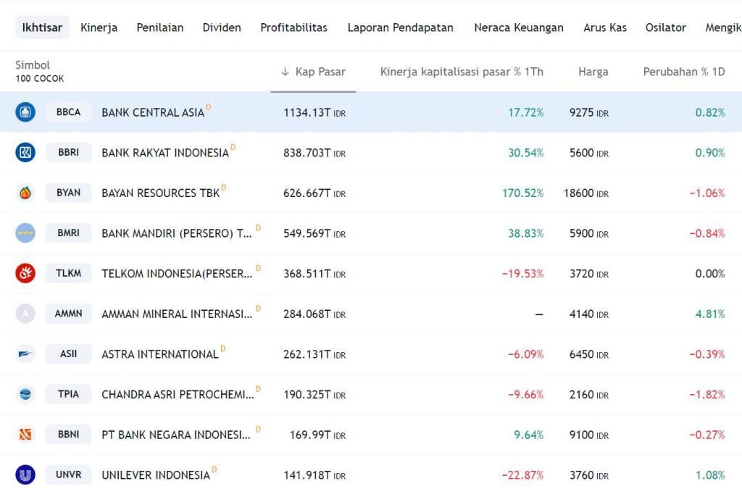Click the BYAN ticker symbol

point(68,193)
